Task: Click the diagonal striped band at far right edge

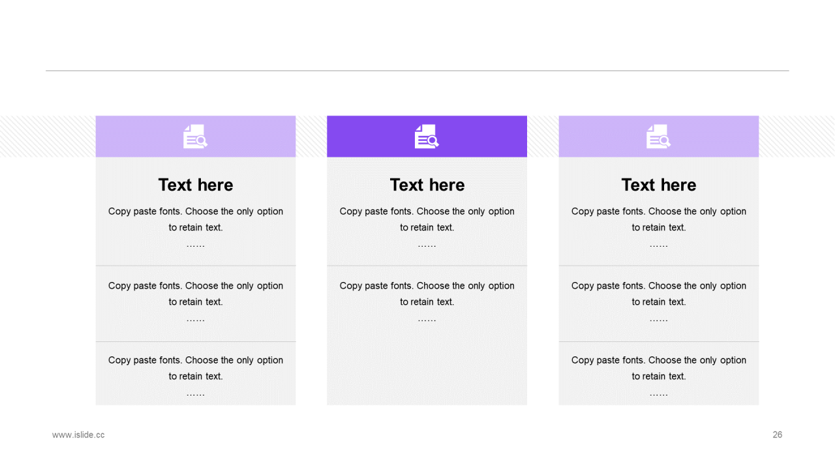Action: [797, 136]
